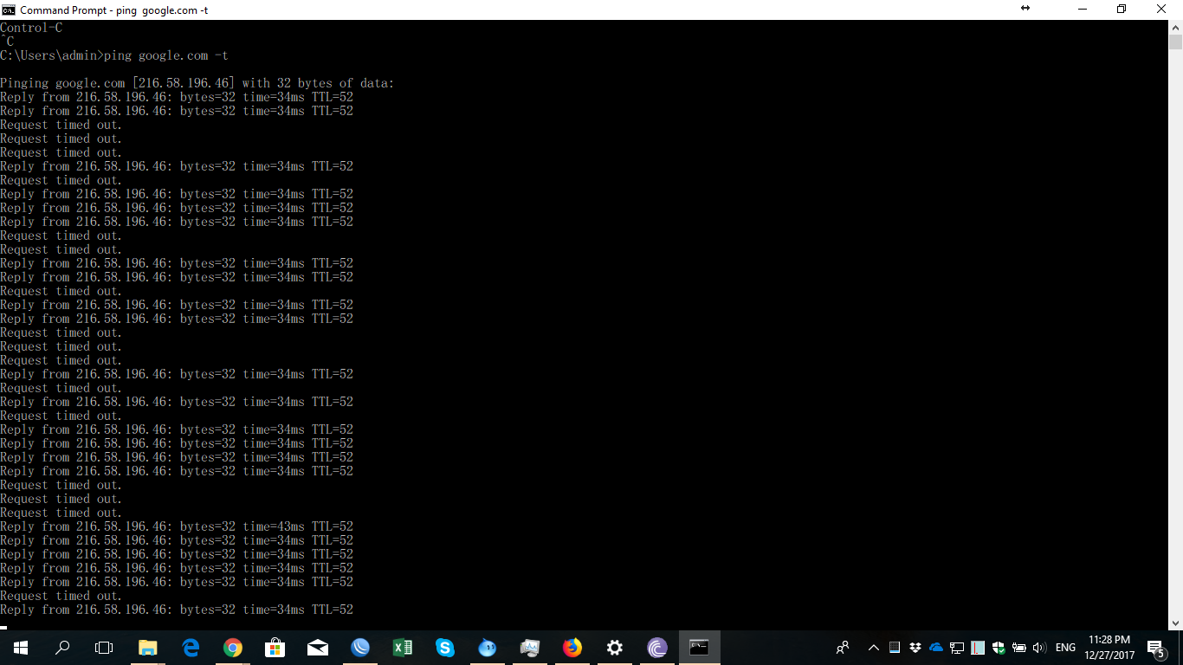Open Windows Defender shield tray icon
The image size is (1183, 665).
999,648
